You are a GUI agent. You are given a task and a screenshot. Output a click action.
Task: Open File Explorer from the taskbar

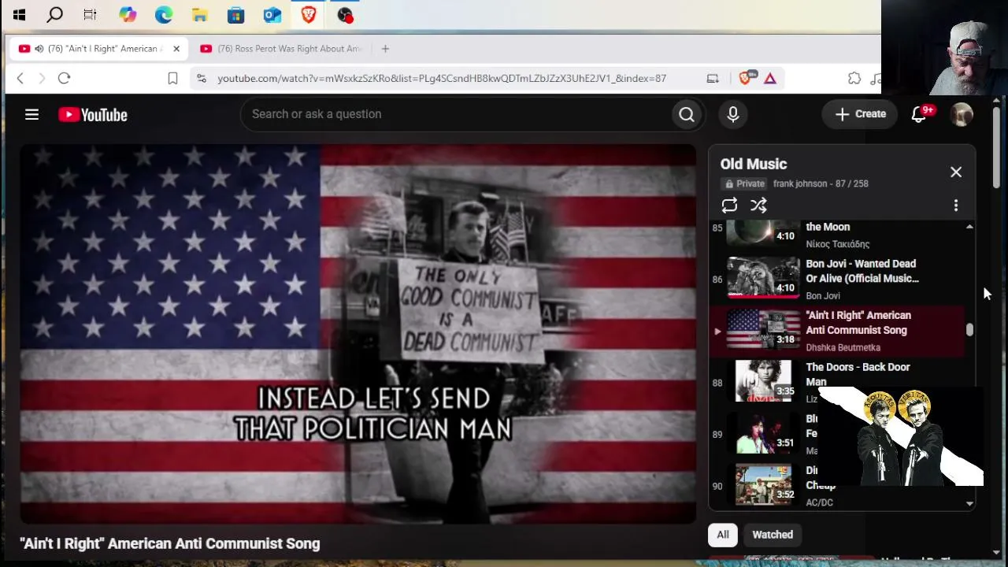[x=199, y=14]
